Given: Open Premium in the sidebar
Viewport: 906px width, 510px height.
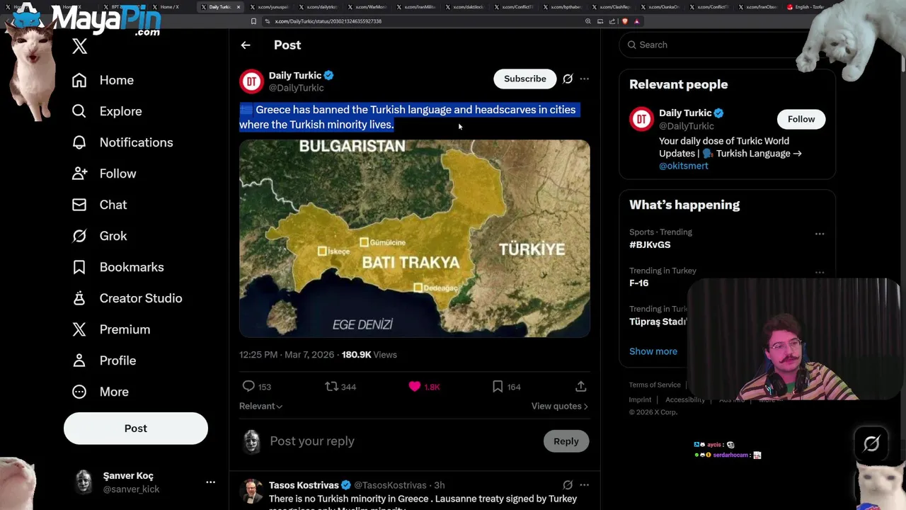Looking at the screenshot, I should tap(110, 329).
